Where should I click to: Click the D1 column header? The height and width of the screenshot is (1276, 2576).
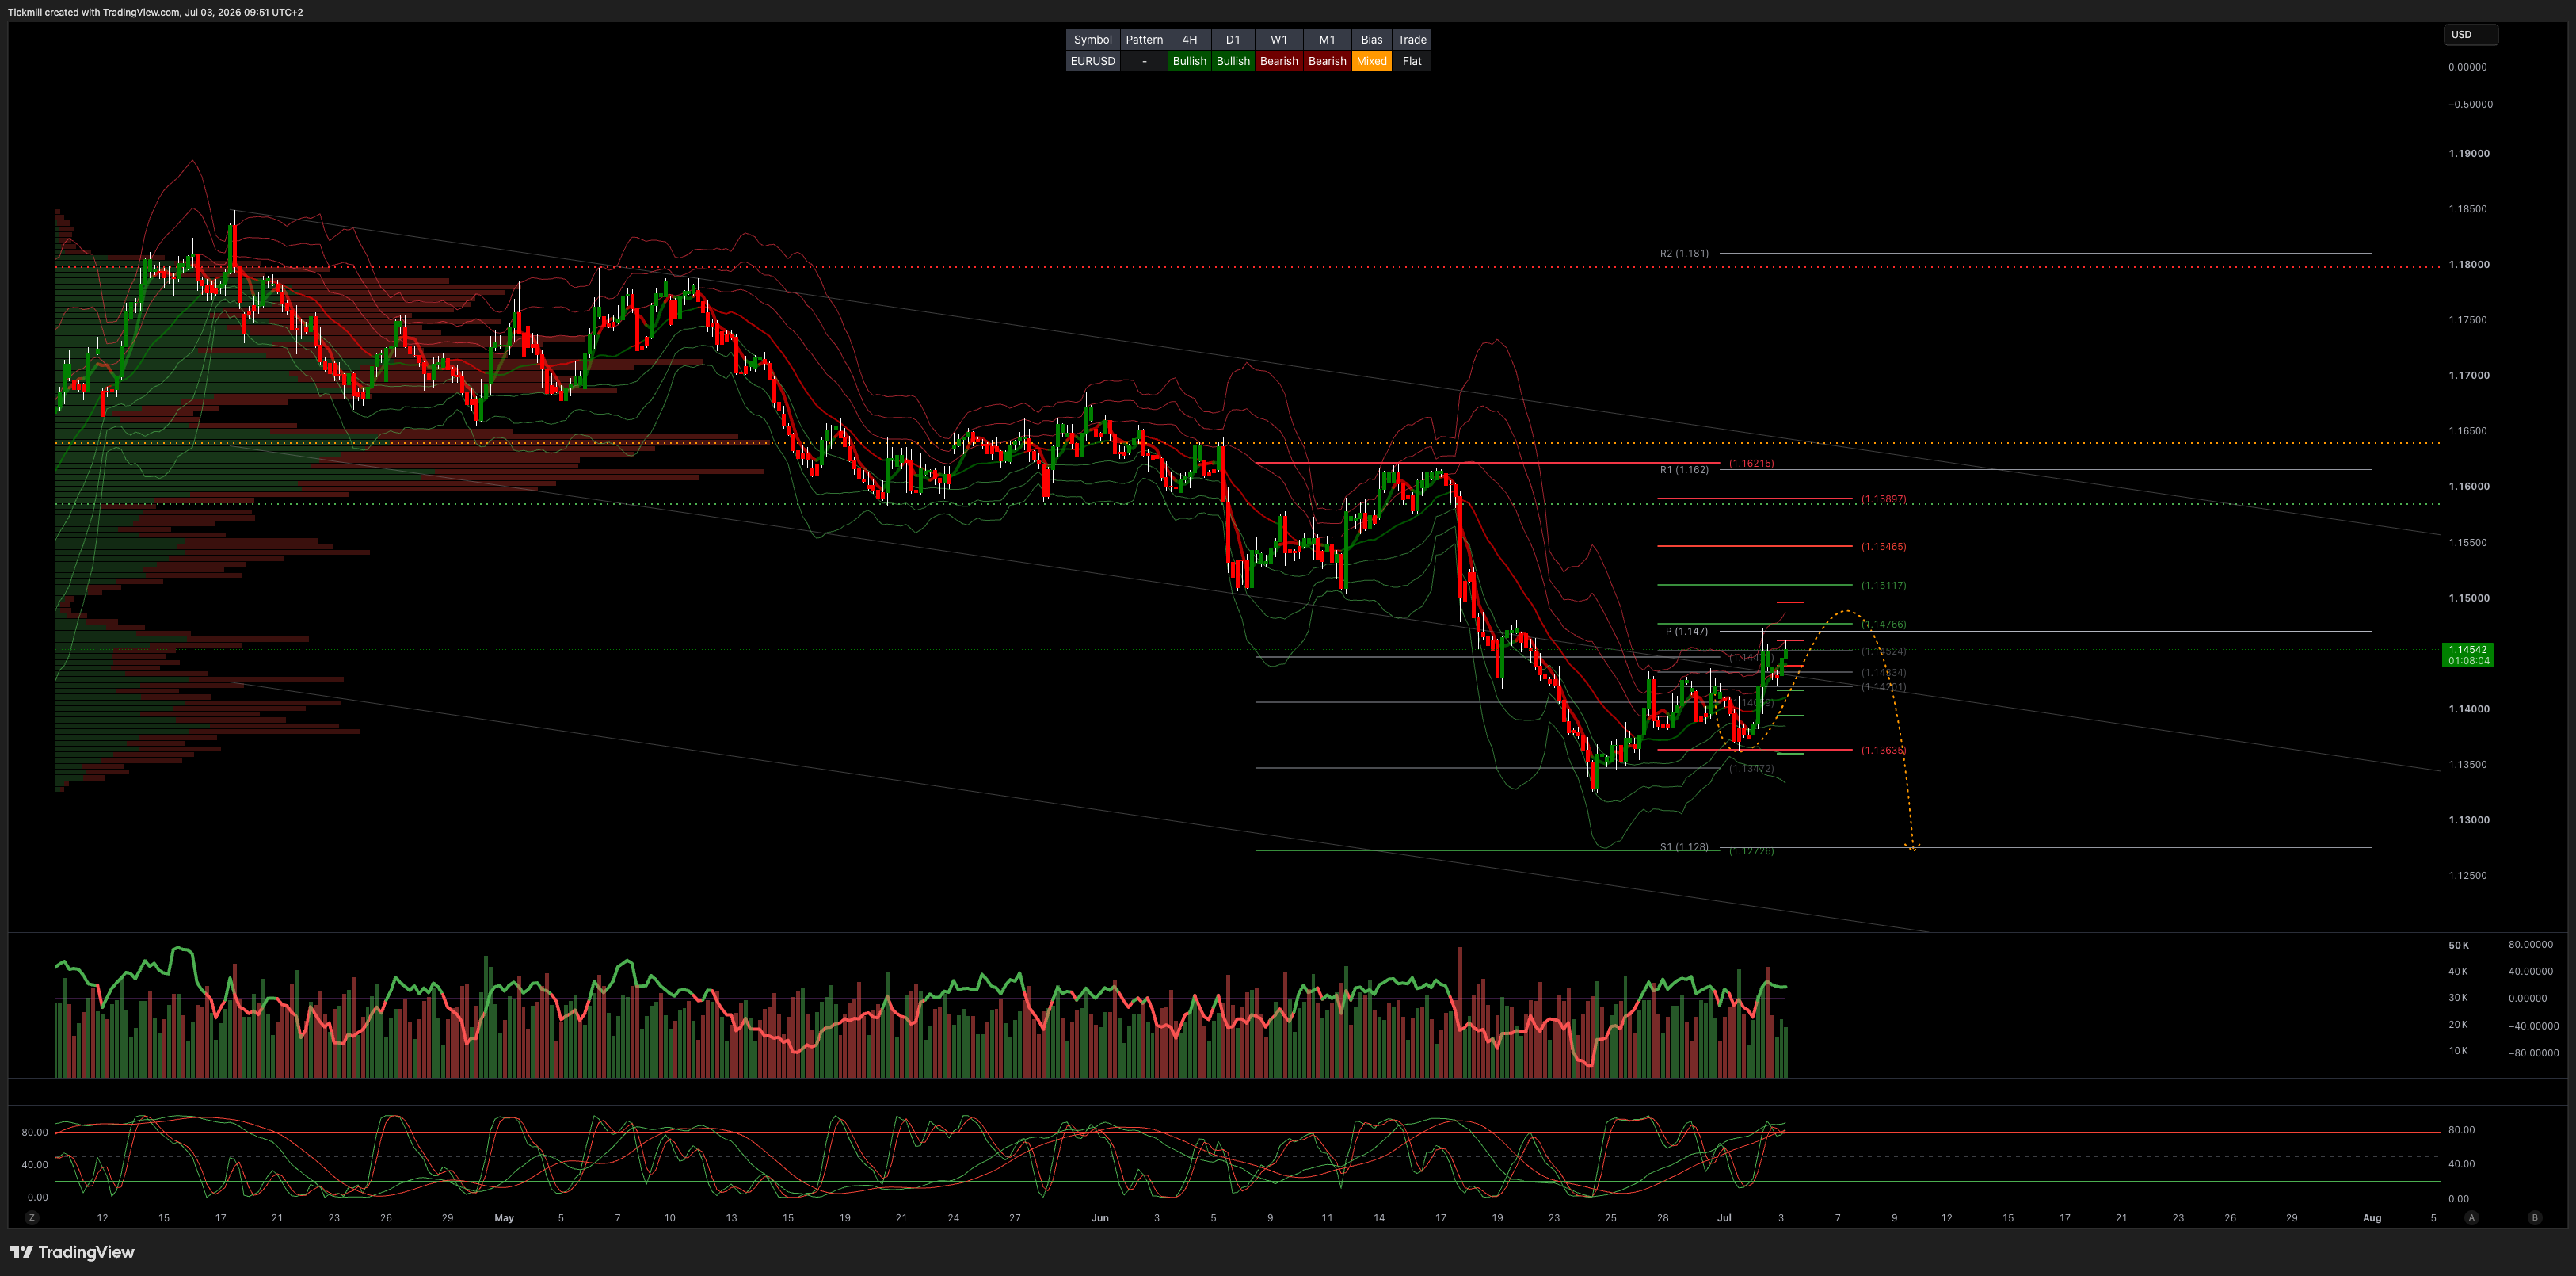click(1233, 40)
